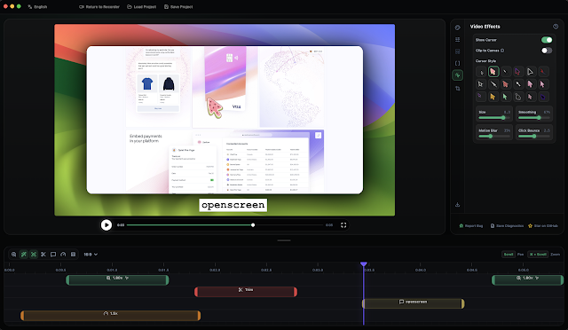Viewport: 568px width, 330px height.
Task: Open the square brackets sidebar tab
Action: tap(458, 63)
